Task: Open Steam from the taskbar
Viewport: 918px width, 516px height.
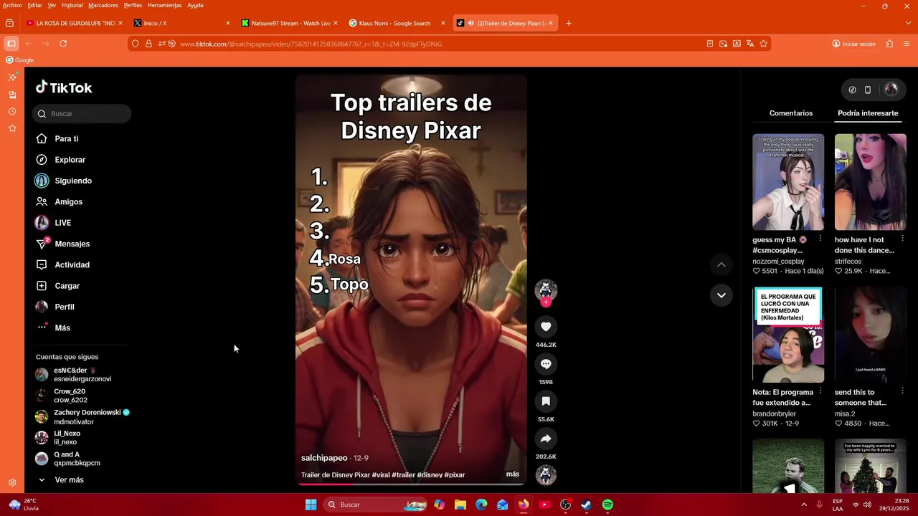Action: click(587, 505)
